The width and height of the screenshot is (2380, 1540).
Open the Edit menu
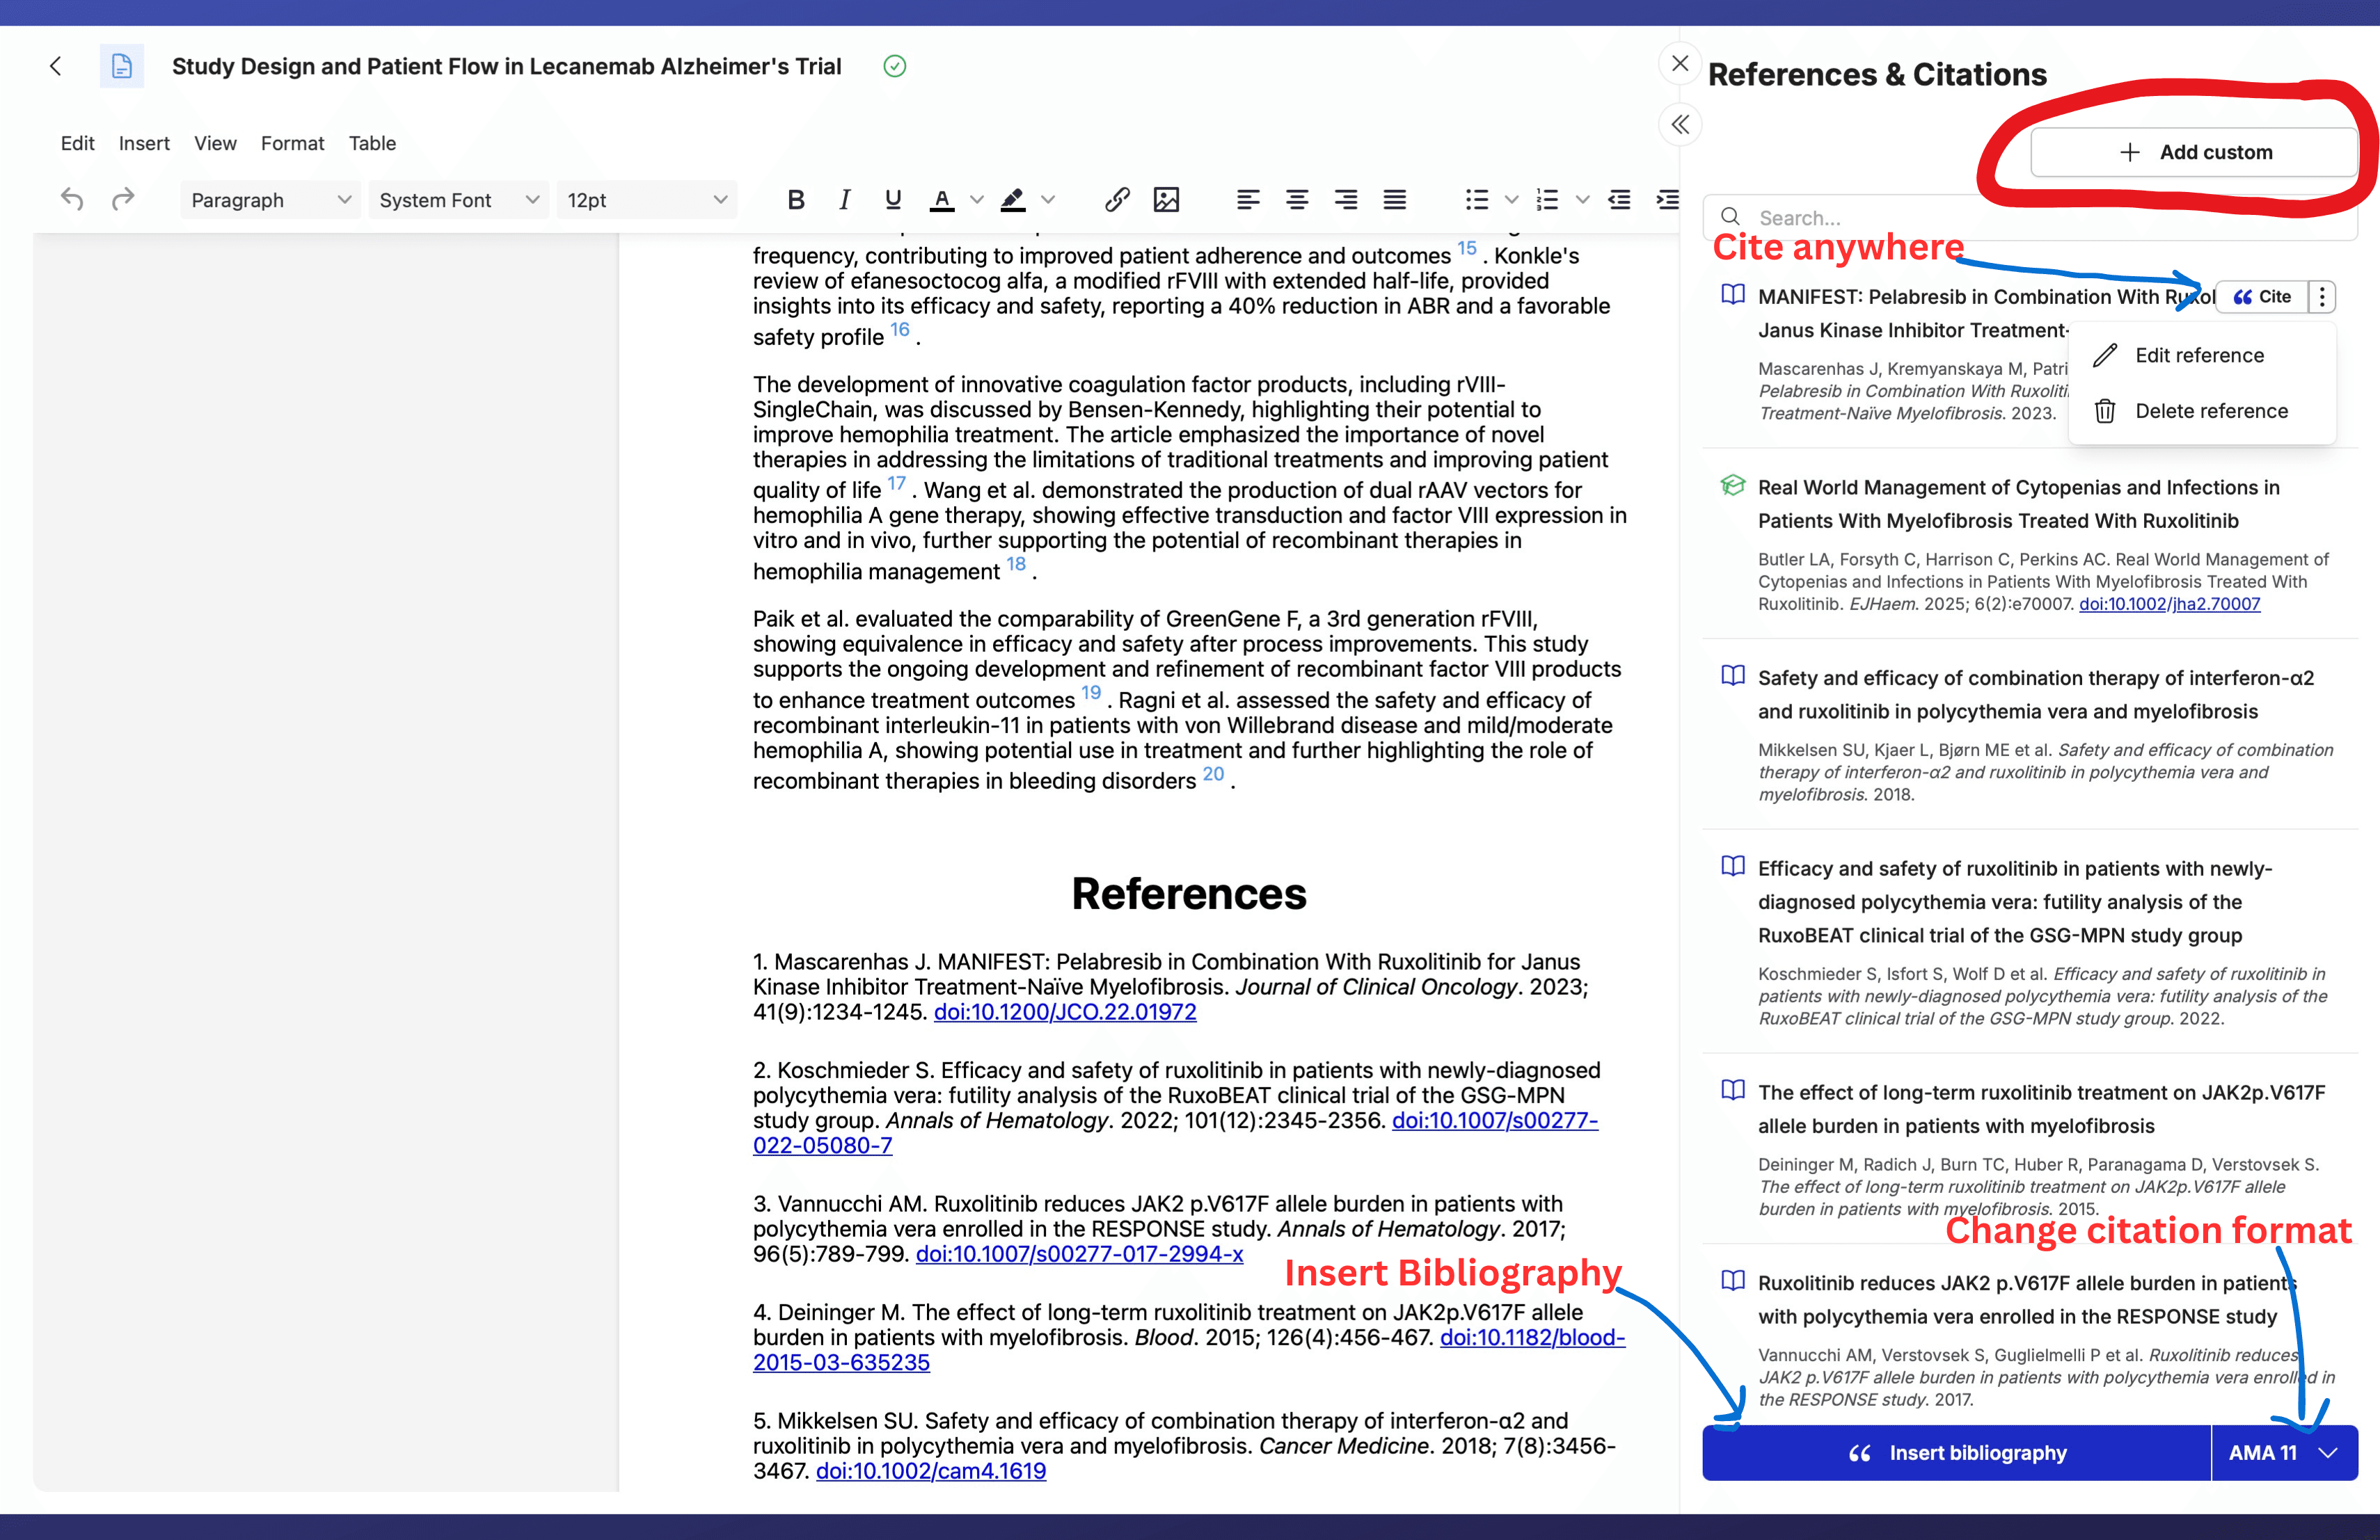point(77,143)
